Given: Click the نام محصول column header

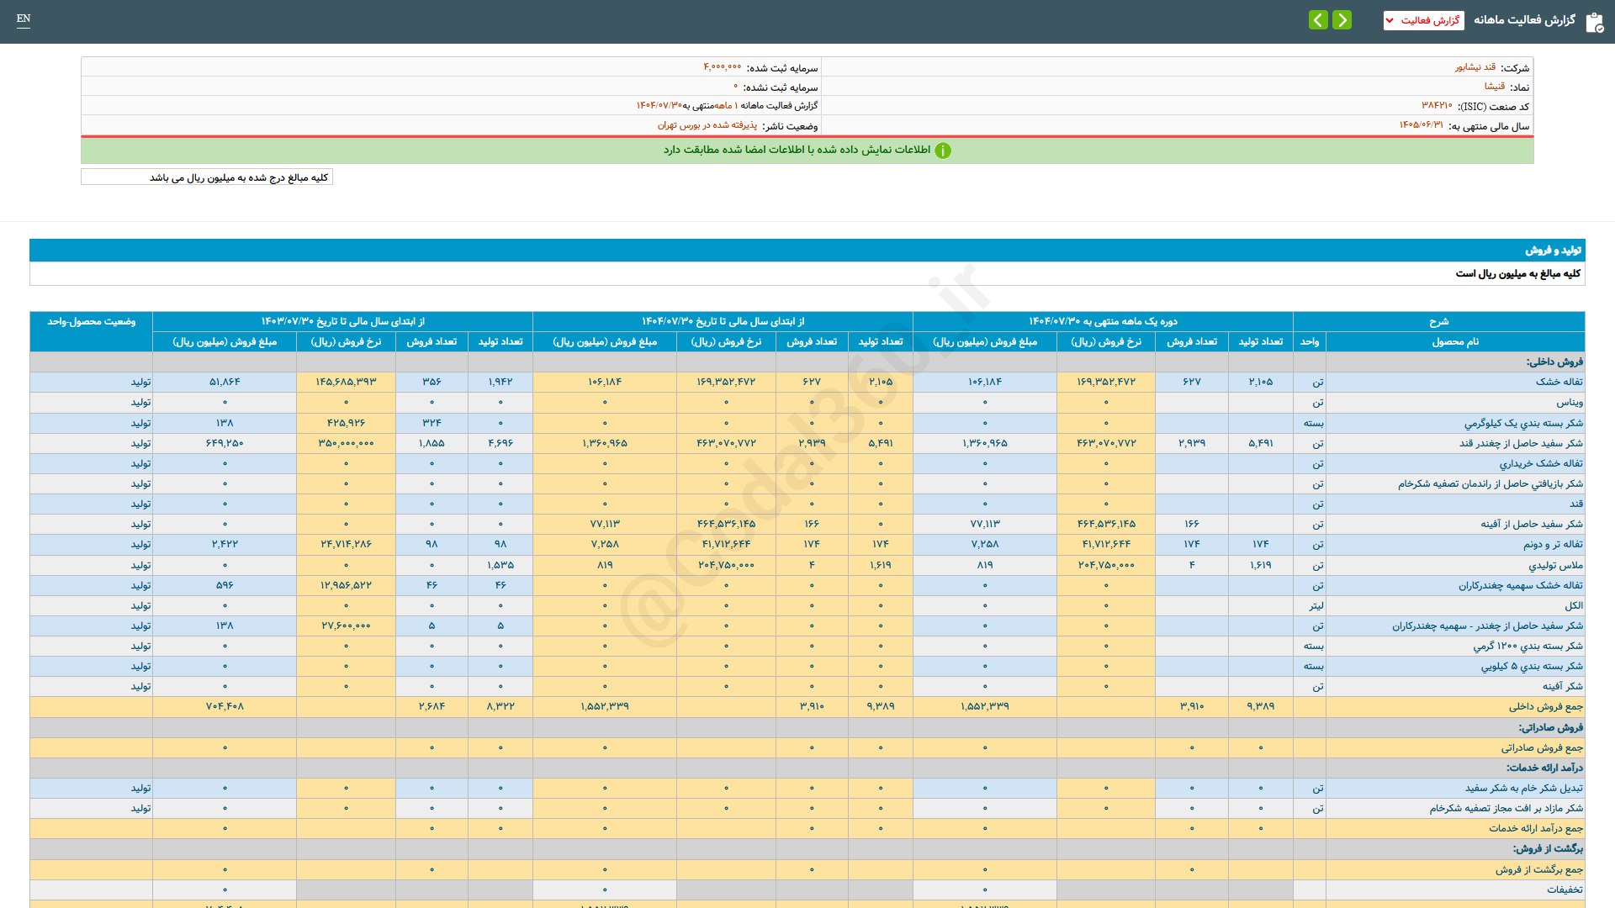Looking at the screenshot, I should (1455, 342).
